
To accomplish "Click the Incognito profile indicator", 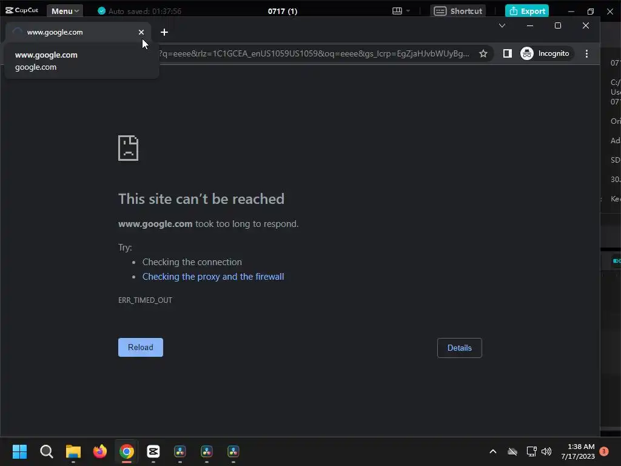I will tap(545, 53).
